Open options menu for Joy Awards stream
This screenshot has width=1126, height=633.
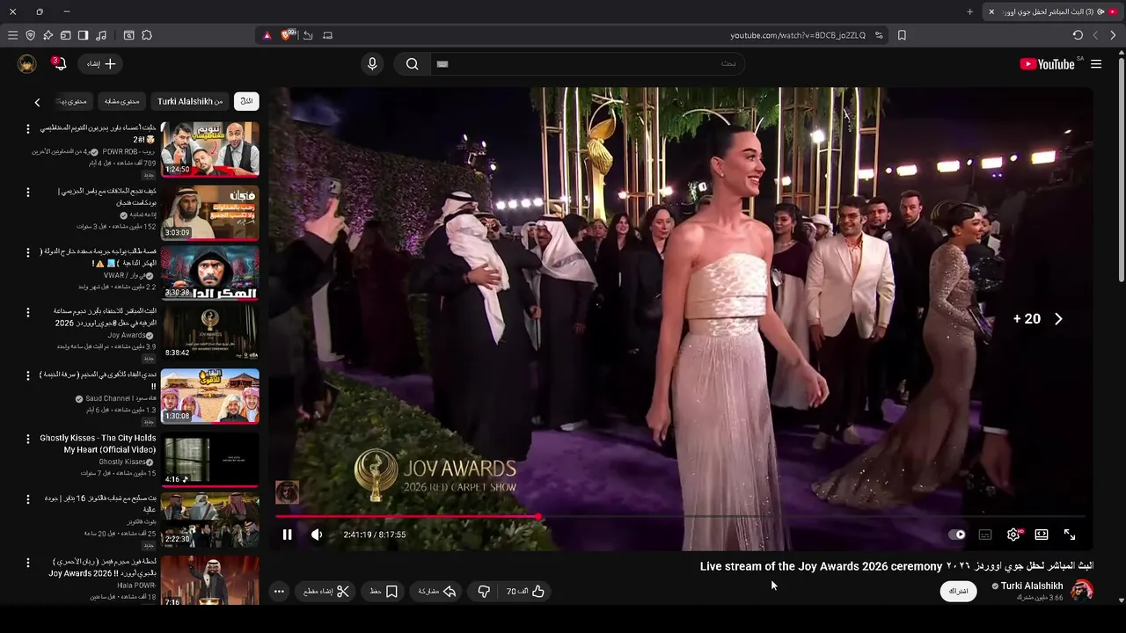[27, 312]
